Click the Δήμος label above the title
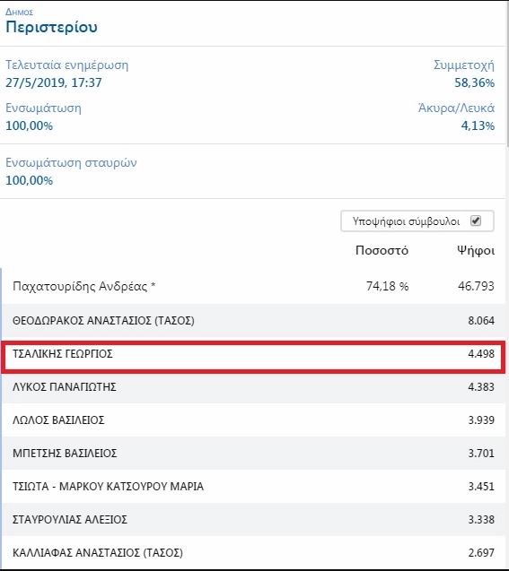Screen dimensions: 509x571 20,12
